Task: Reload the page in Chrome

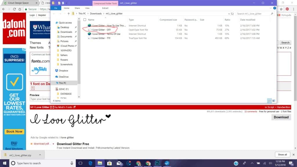Action: tap(15, 9)
